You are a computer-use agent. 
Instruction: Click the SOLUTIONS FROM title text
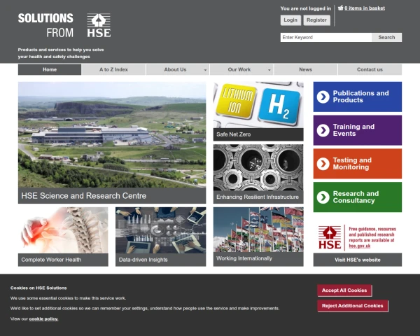pyautogui.click(x=45, y=25)
